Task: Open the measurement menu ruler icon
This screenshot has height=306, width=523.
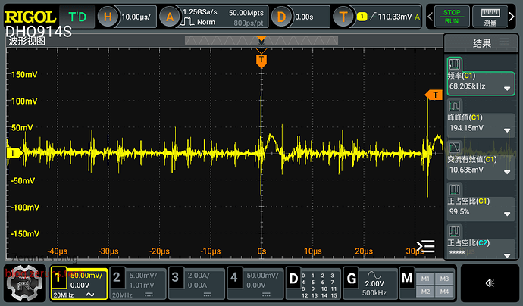Action: pos(490,16)
